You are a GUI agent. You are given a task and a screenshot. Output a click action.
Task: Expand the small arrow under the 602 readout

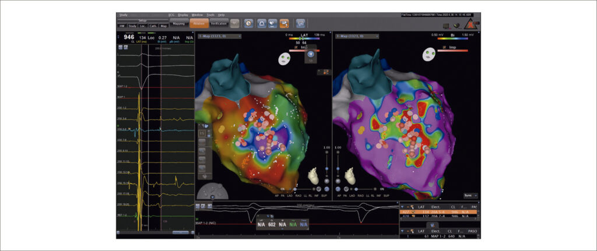click(x=282, y=229)
